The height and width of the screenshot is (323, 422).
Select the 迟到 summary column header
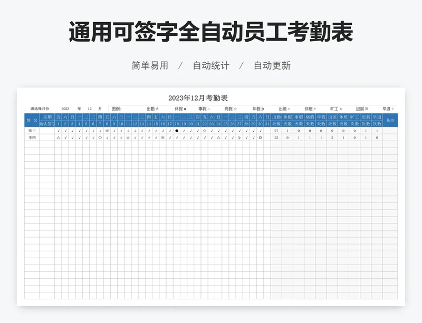pos(366,121)
